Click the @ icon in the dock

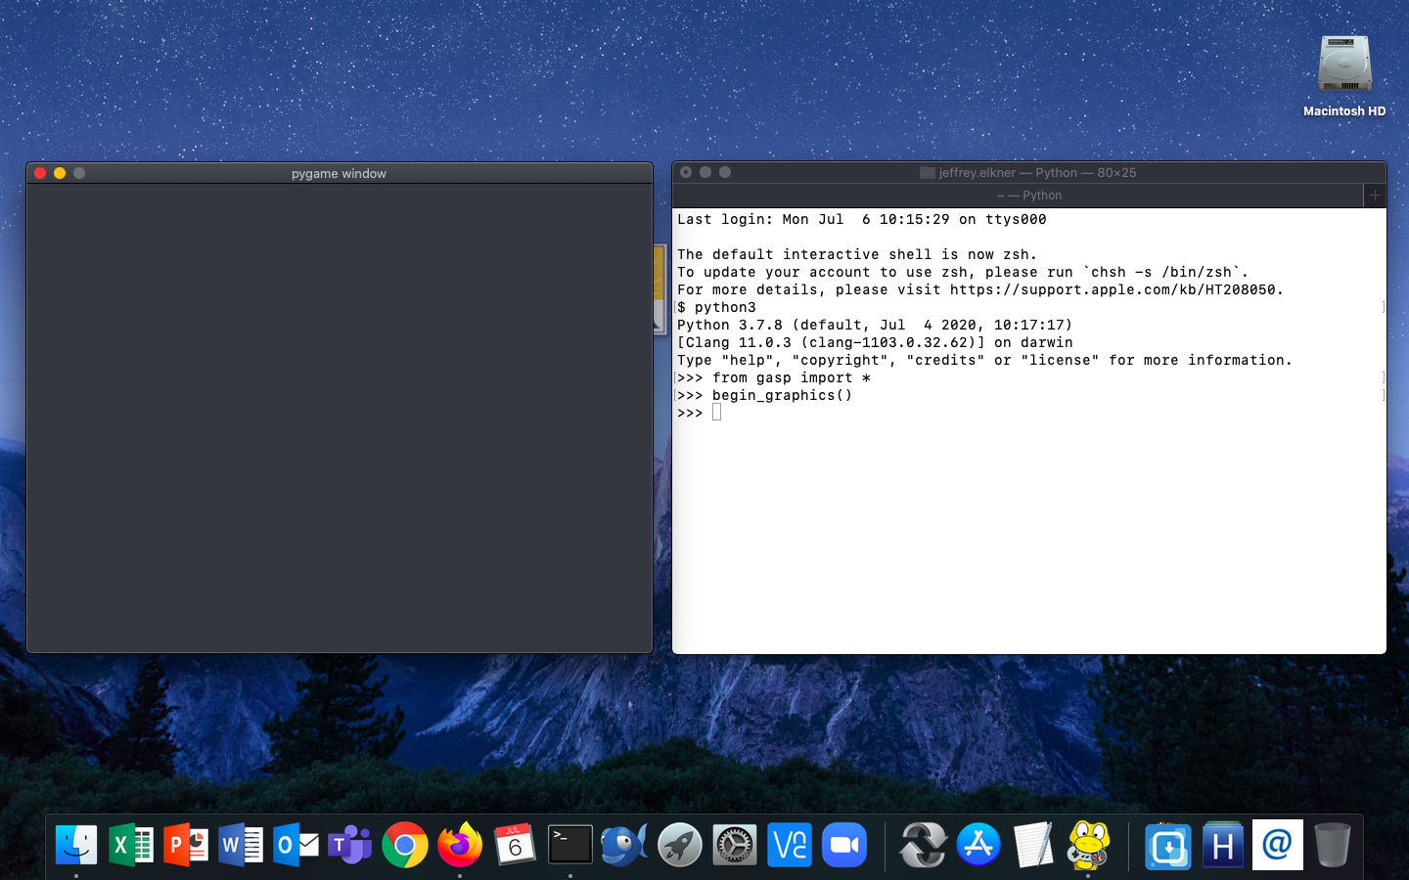click(x=1278, y=846)
